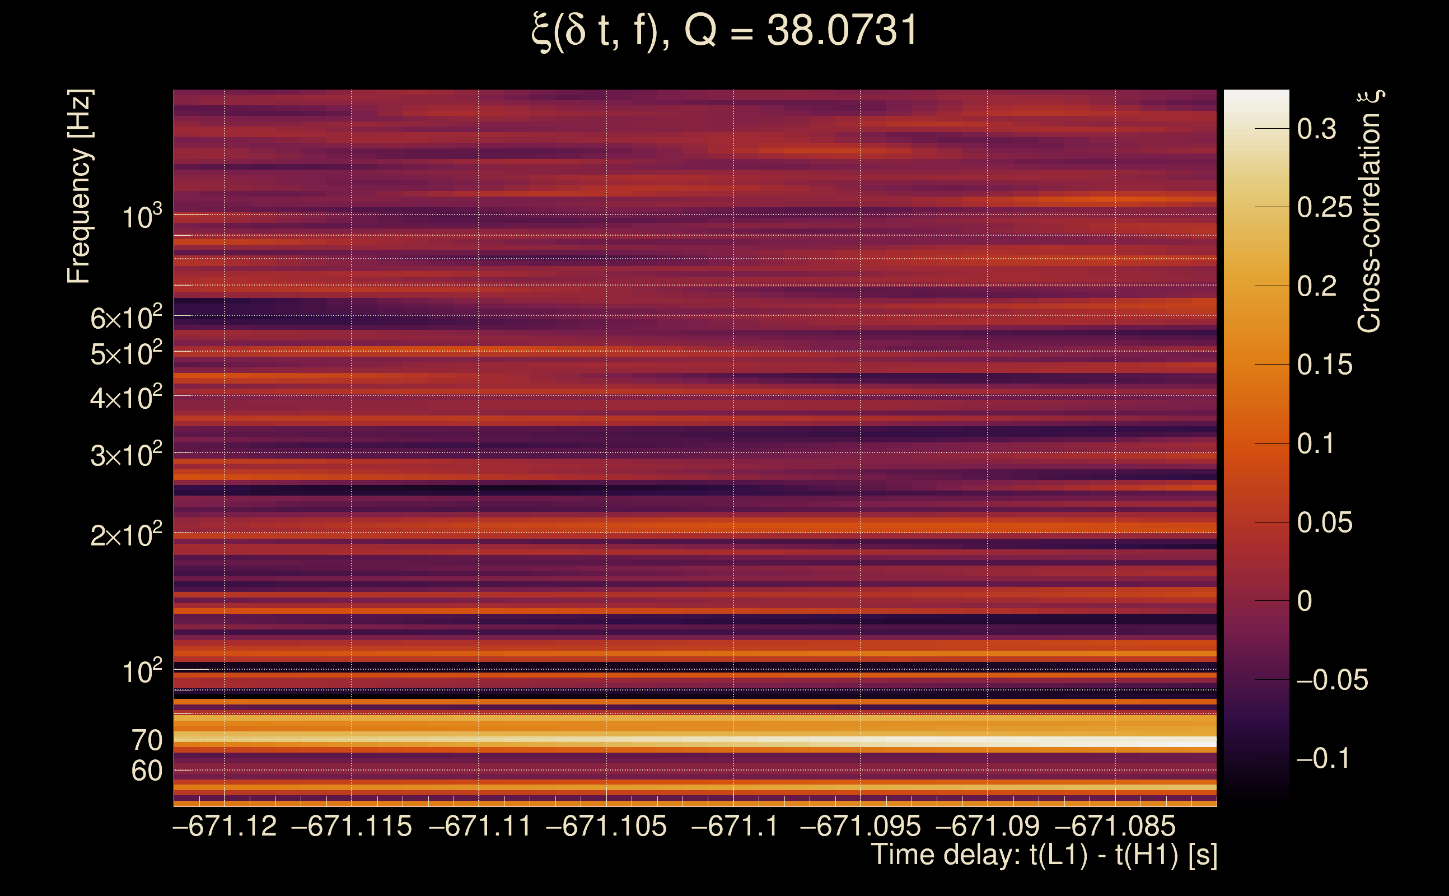Click the -671.085 time delay tick label
The width and height of the screenshot is (1449, 896).
(x=1115, y=826)
